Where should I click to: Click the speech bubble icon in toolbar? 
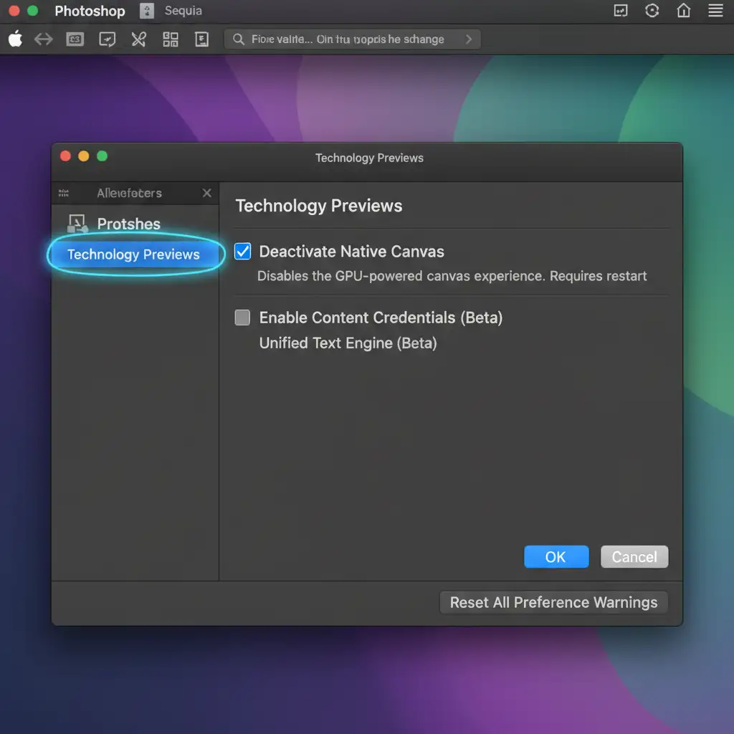point(107,39)
